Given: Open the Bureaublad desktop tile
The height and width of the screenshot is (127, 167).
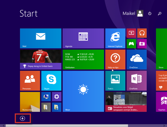Looking at the screenshot, I should [x=30, y=102].
